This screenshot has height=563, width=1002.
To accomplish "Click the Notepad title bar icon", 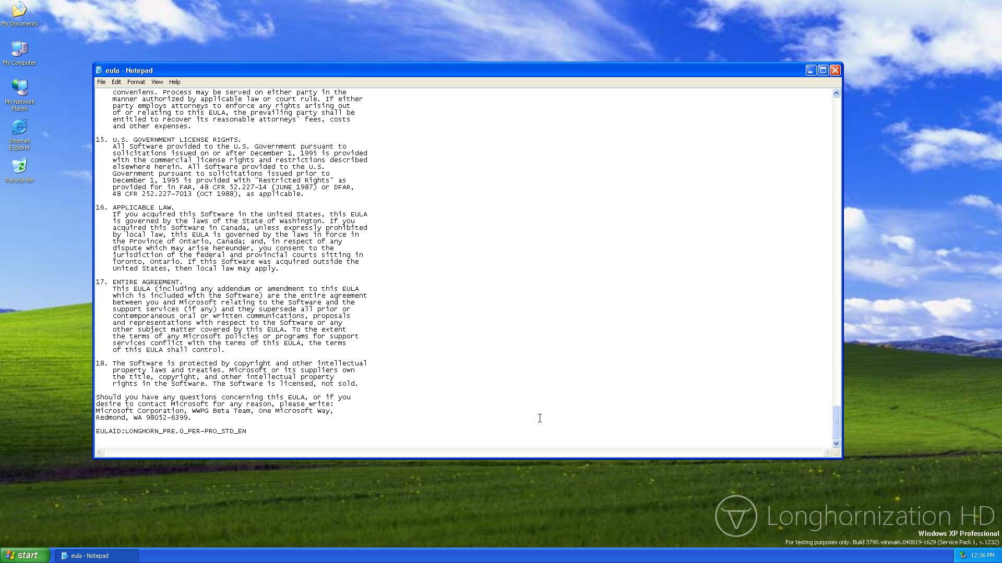I will point(99,70).
